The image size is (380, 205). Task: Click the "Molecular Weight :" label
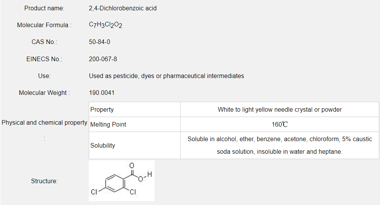[x=44, y=93]
